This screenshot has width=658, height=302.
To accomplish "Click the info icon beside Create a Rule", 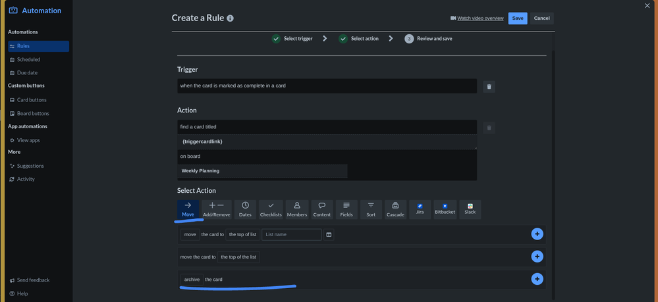I will point(230,18).
